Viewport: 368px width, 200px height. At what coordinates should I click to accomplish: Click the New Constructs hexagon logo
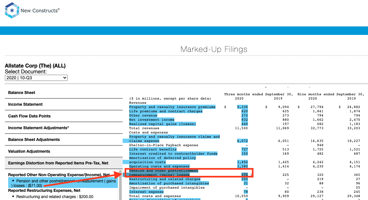pos(12,10)
